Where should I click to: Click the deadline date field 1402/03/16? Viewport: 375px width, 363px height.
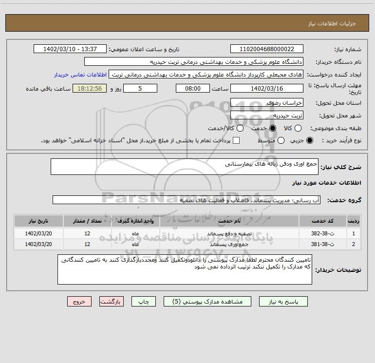click(x=267, y=88)
